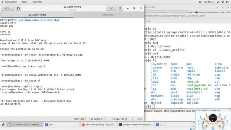231x130 pixels.
Task: Click the volume icon in top bar
Action: (223, 2)
